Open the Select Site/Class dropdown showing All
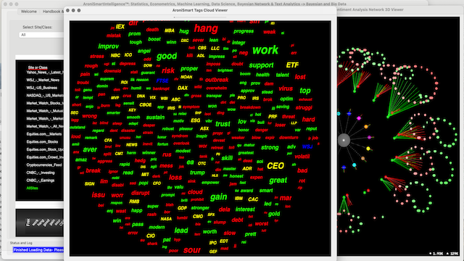The width and height of the screenshot is (464, 261). (41, 35)
